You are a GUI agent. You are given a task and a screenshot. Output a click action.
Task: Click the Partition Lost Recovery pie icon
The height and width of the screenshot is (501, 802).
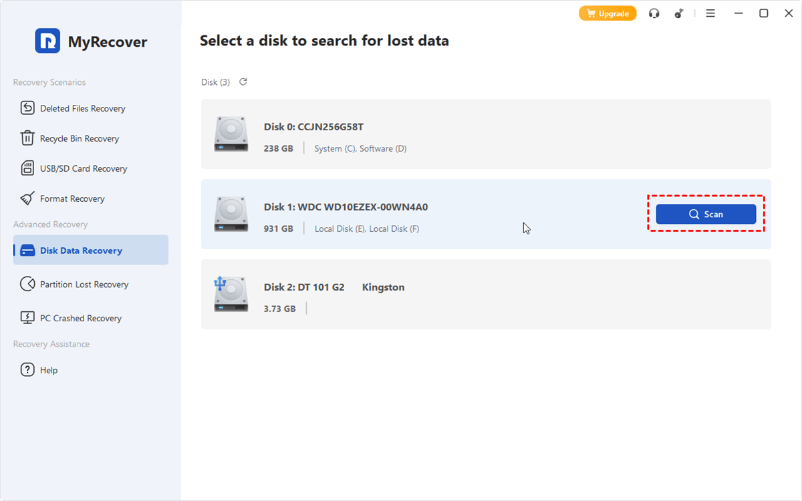pos(27,284)
